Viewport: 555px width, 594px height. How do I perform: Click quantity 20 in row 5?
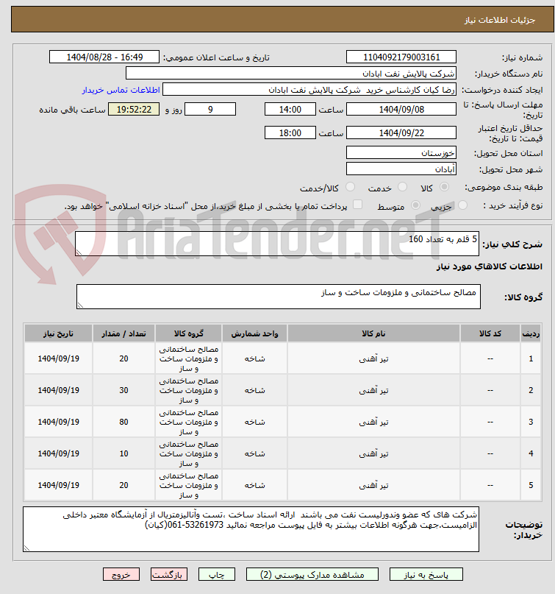[123, 485]
